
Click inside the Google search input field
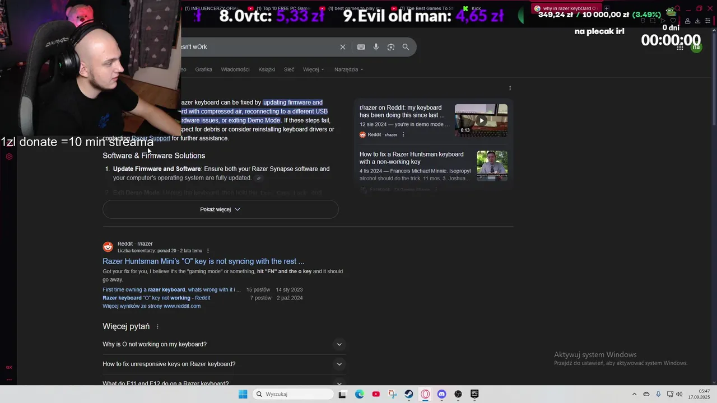pyautogui.click(x=258, y=47)
